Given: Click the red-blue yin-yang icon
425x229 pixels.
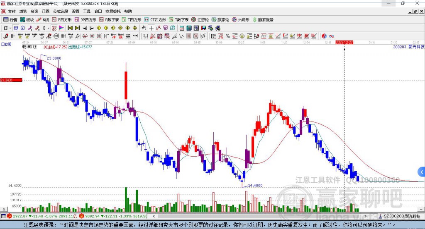Looking at the screenshot, I should (x=324, y=36).
